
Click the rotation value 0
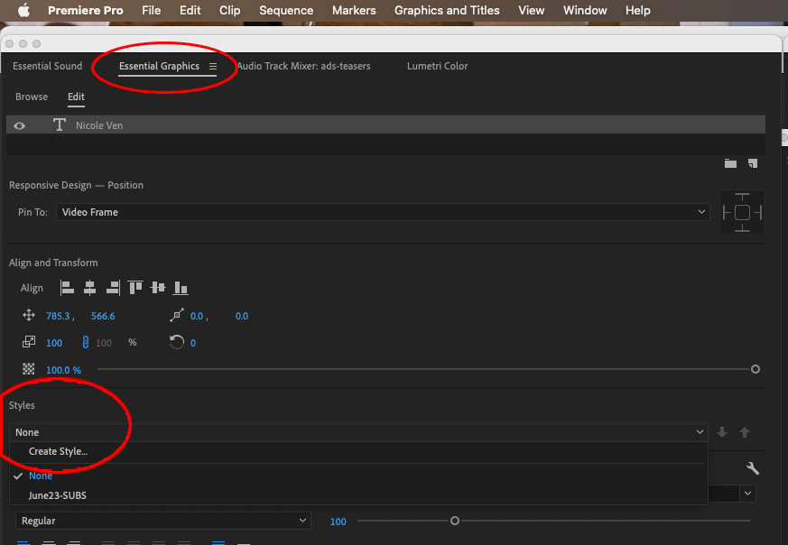pos(193,343)
